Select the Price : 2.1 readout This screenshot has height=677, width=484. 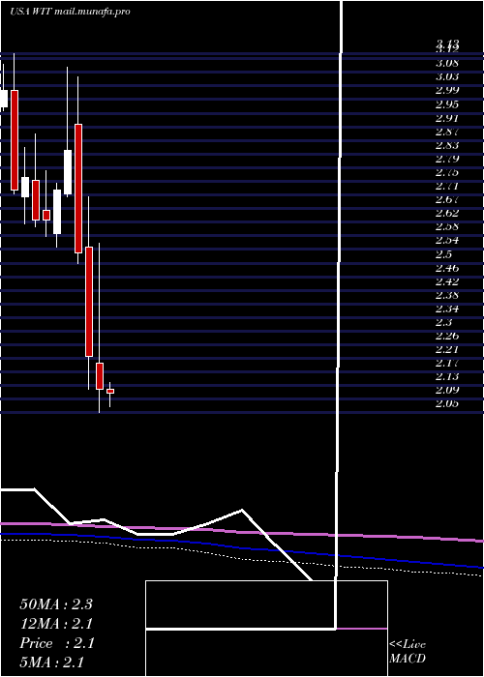56,643
